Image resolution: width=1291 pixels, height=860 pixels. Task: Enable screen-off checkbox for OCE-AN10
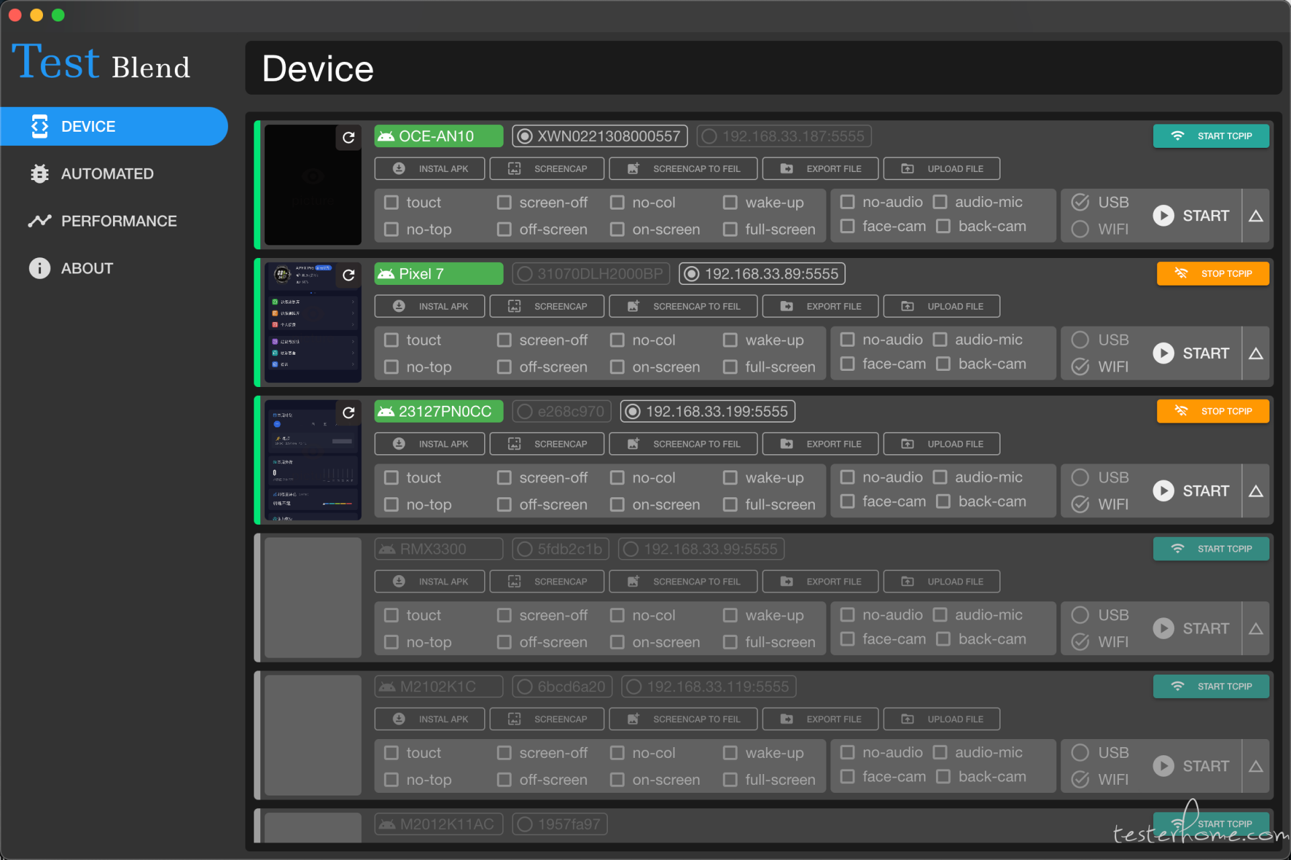click(x=504, y=202)
